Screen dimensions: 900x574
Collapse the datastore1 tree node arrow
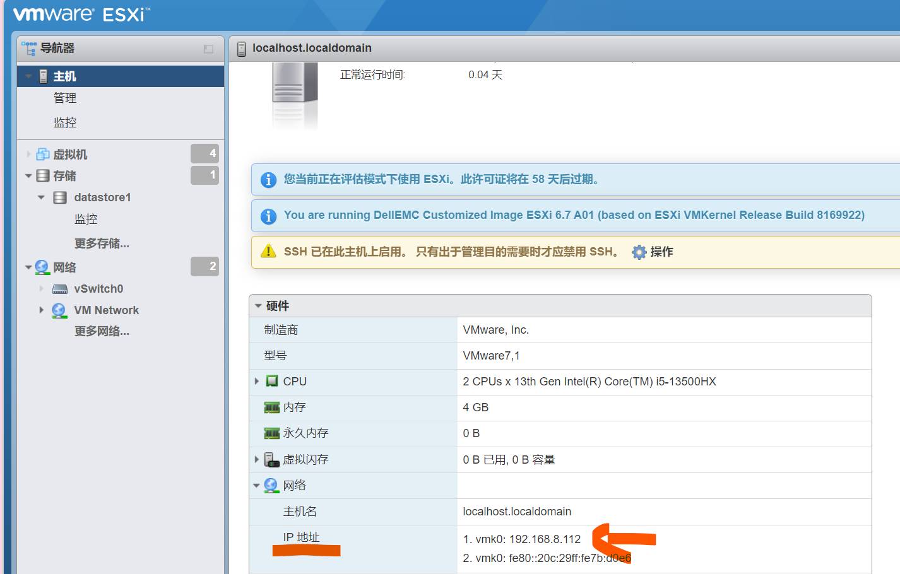coord(41,197)
